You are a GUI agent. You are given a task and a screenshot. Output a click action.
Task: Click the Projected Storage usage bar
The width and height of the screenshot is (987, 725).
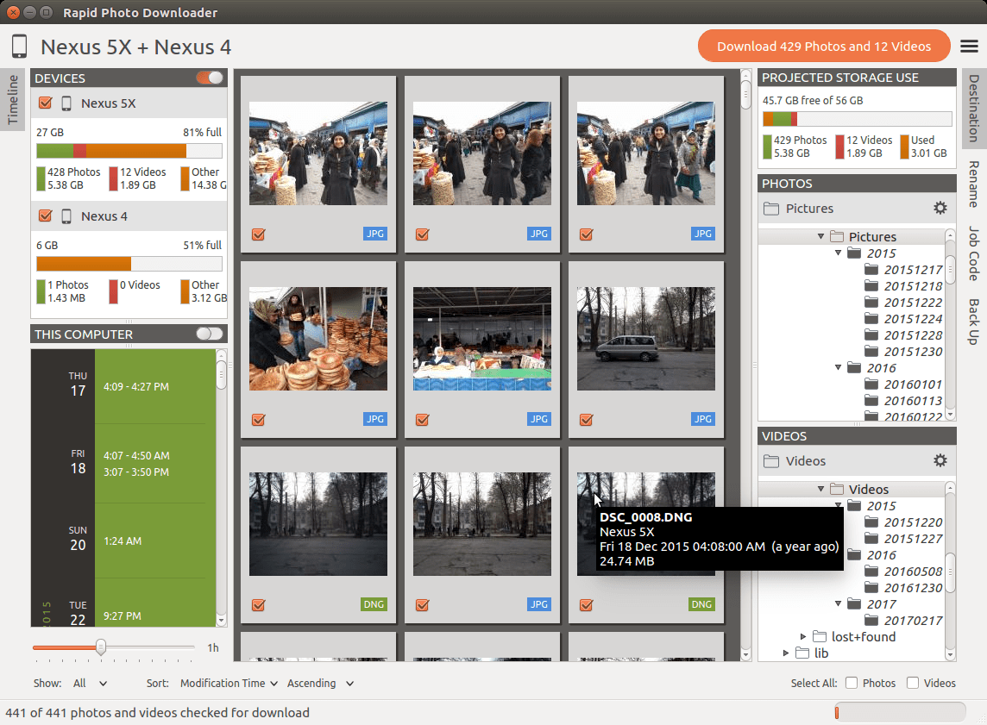click(857, 119)
